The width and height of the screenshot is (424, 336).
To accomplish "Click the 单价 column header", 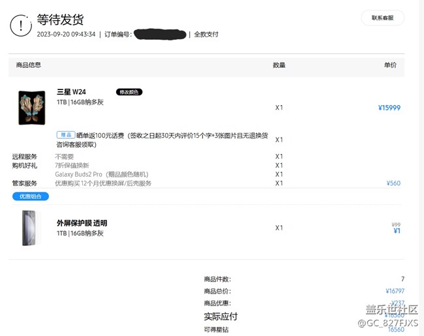I will (x=390, y=65).
